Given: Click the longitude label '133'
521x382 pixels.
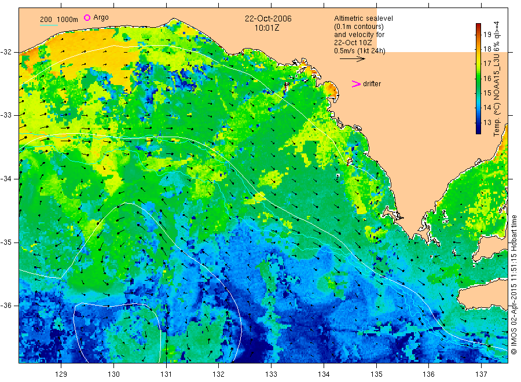Looking at the screenshot, I should coord(271,374).
